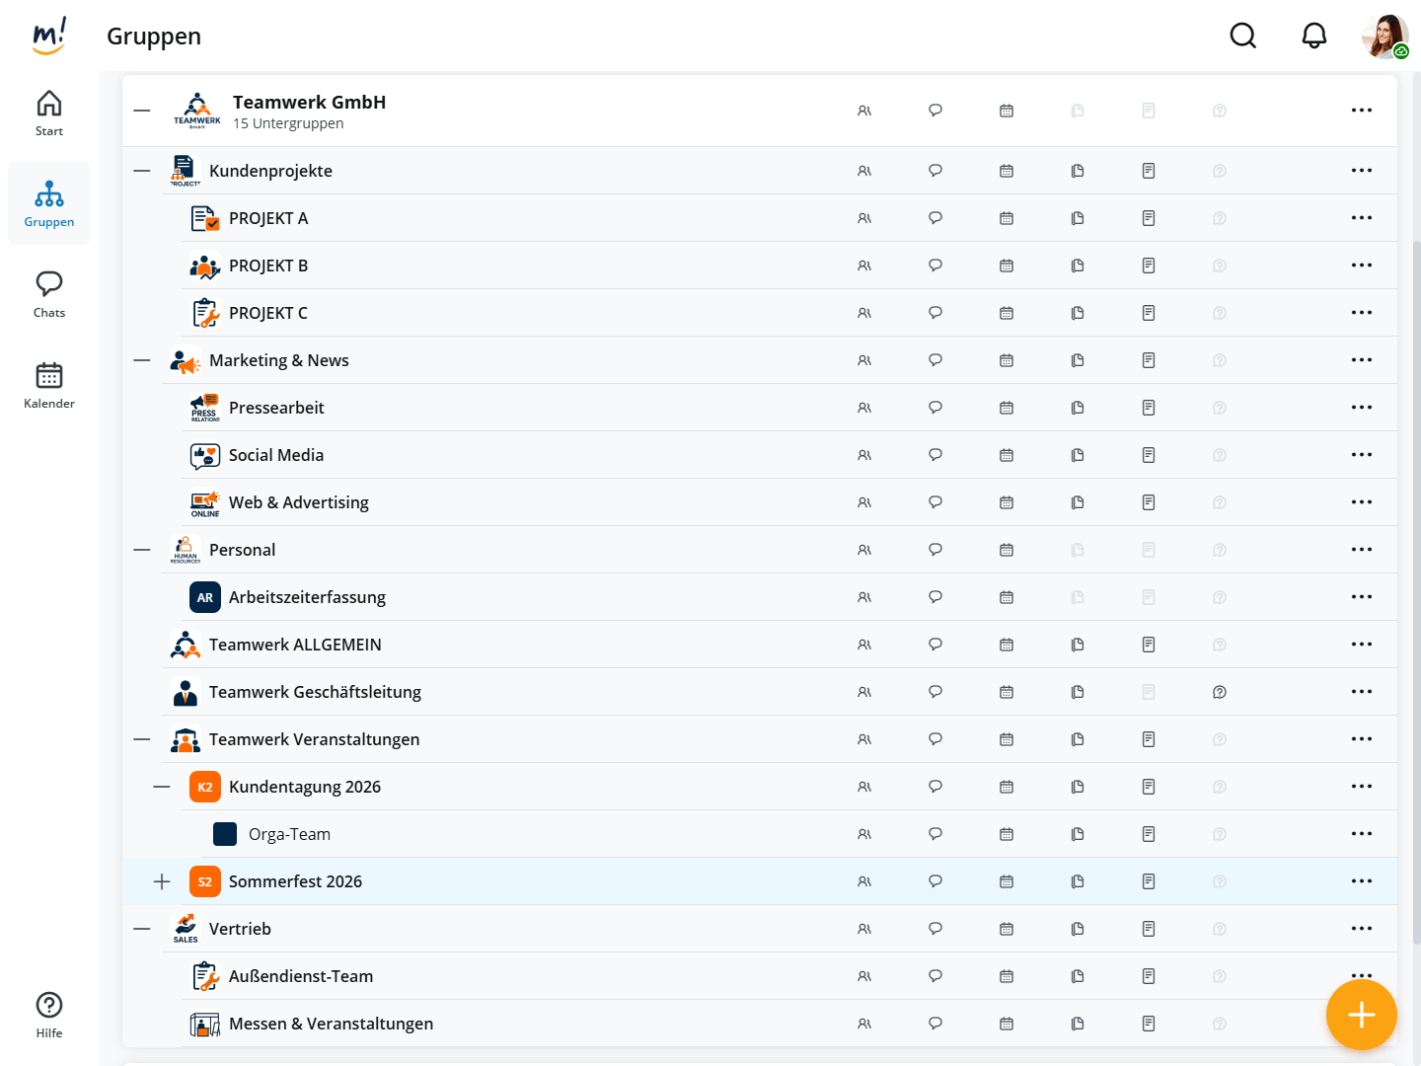Open files for Kundenprojekte group

pos(1078,171)
